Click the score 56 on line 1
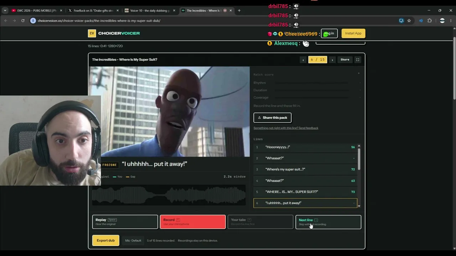Screen dimensions: 456x256 353,147
